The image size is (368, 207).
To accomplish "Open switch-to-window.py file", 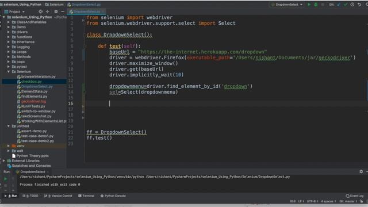I will (x=39, y=111).
